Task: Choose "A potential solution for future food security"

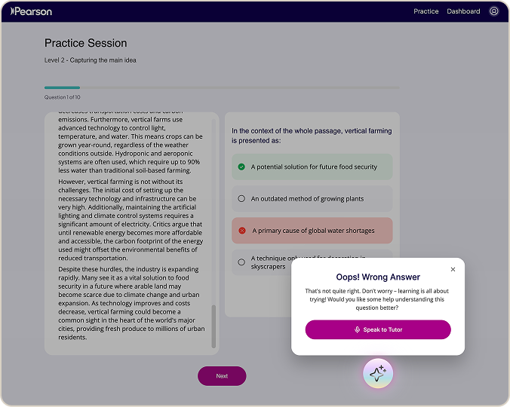Action: click(312, 167)
